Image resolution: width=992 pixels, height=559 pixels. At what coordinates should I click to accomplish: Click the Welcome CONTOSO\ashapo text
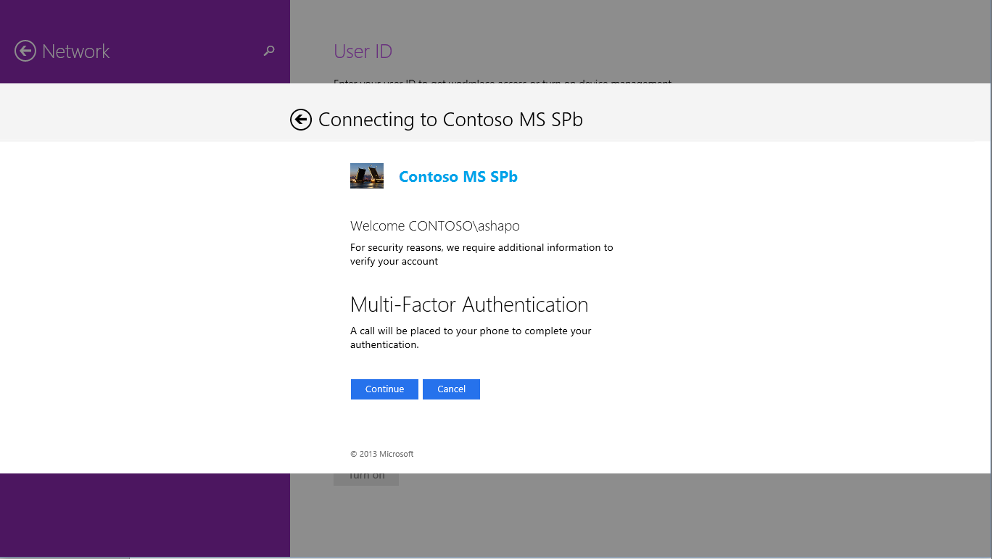click(434, 225)
